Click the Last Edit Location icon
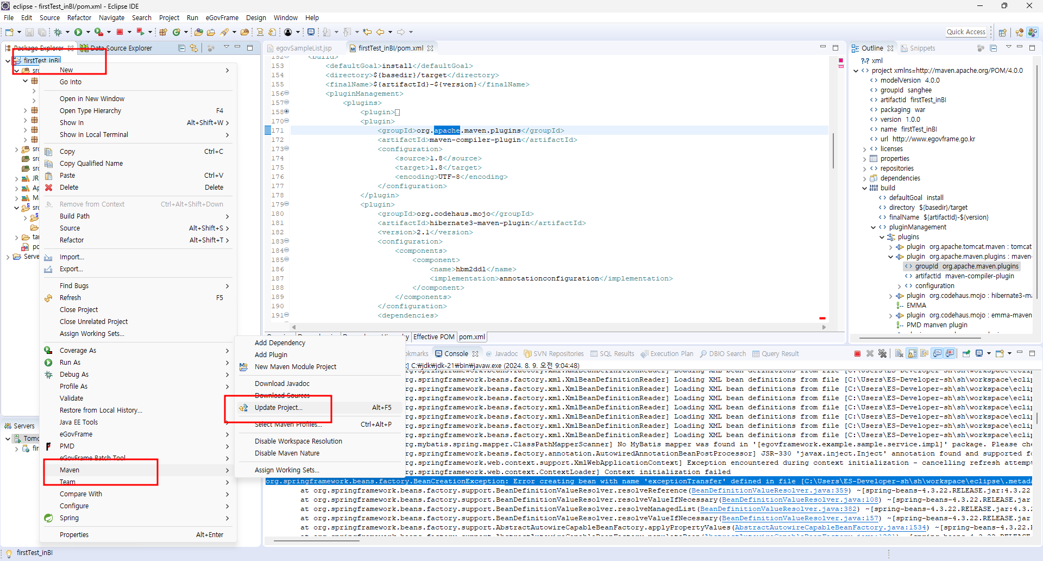Viewport: 1043px width, 561px height. pyautogui.click(x=367, y=32)
